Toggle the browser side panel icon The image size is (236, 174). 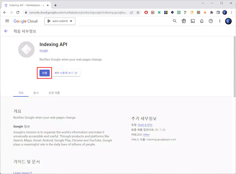(x=218, y=12)
